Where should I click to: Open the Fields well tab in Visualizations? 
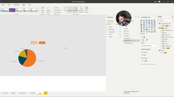tap(143, 40)
